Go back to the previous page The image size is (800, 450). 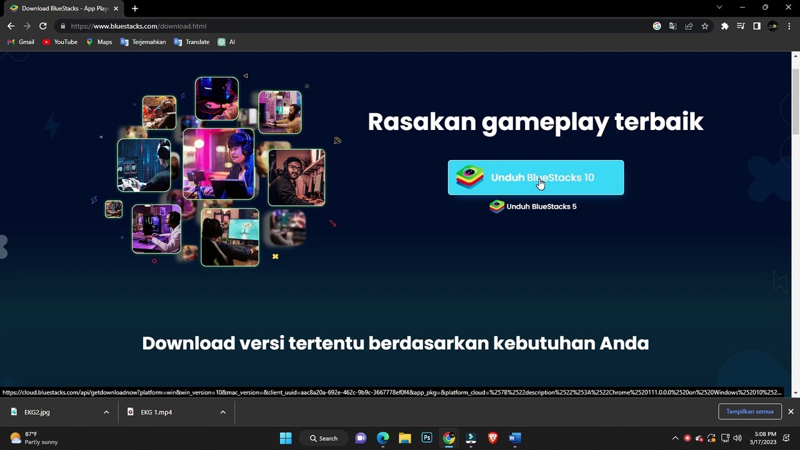[11, 26]
